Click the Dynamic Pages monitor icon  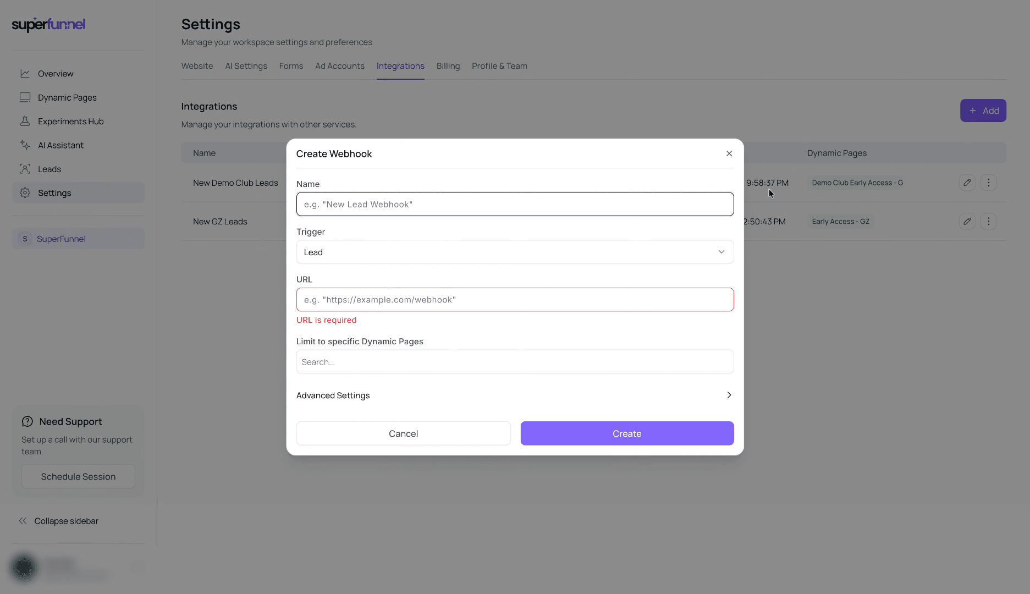[25, 97]
